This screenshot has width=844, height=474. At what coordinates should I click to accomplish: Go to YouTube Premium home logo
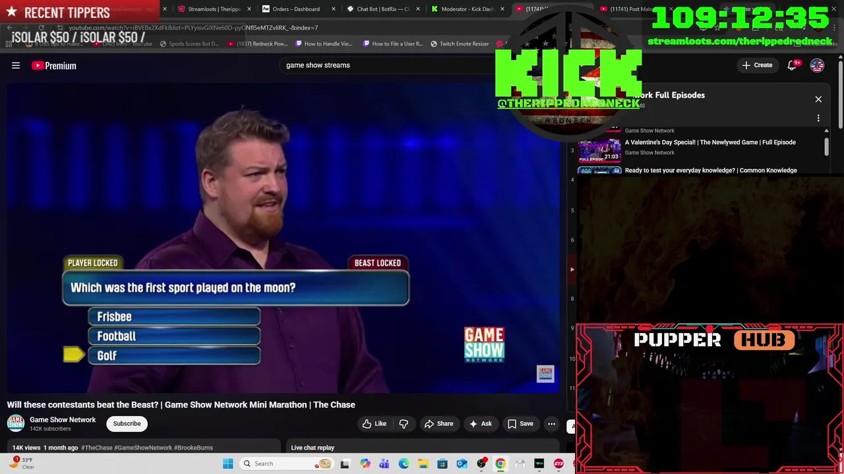pyautogui.click(x=54, y=65)
